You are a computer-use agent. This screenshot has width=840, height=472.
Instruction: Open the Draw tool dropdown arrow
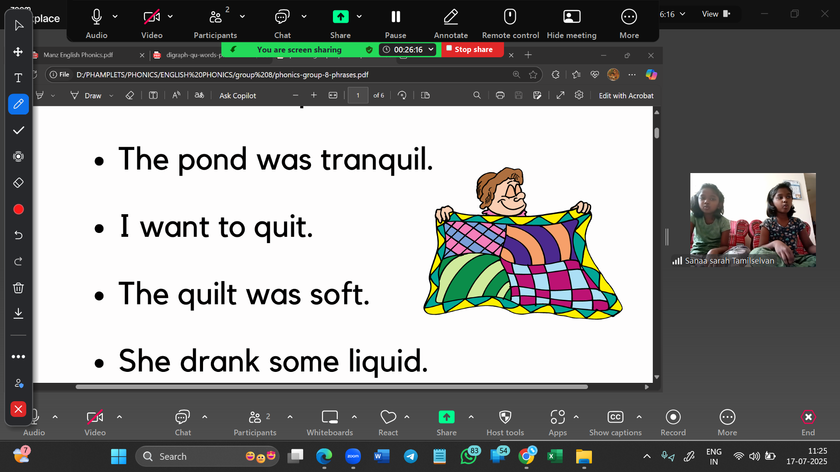pyautogui.click(x=111, y=96)
